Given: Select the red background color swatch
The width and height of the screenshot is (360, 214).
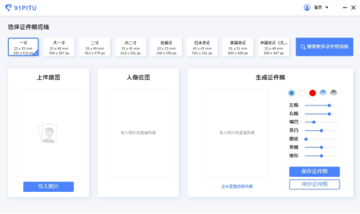Looking at the screenshot, I should [x=313, y=93].
